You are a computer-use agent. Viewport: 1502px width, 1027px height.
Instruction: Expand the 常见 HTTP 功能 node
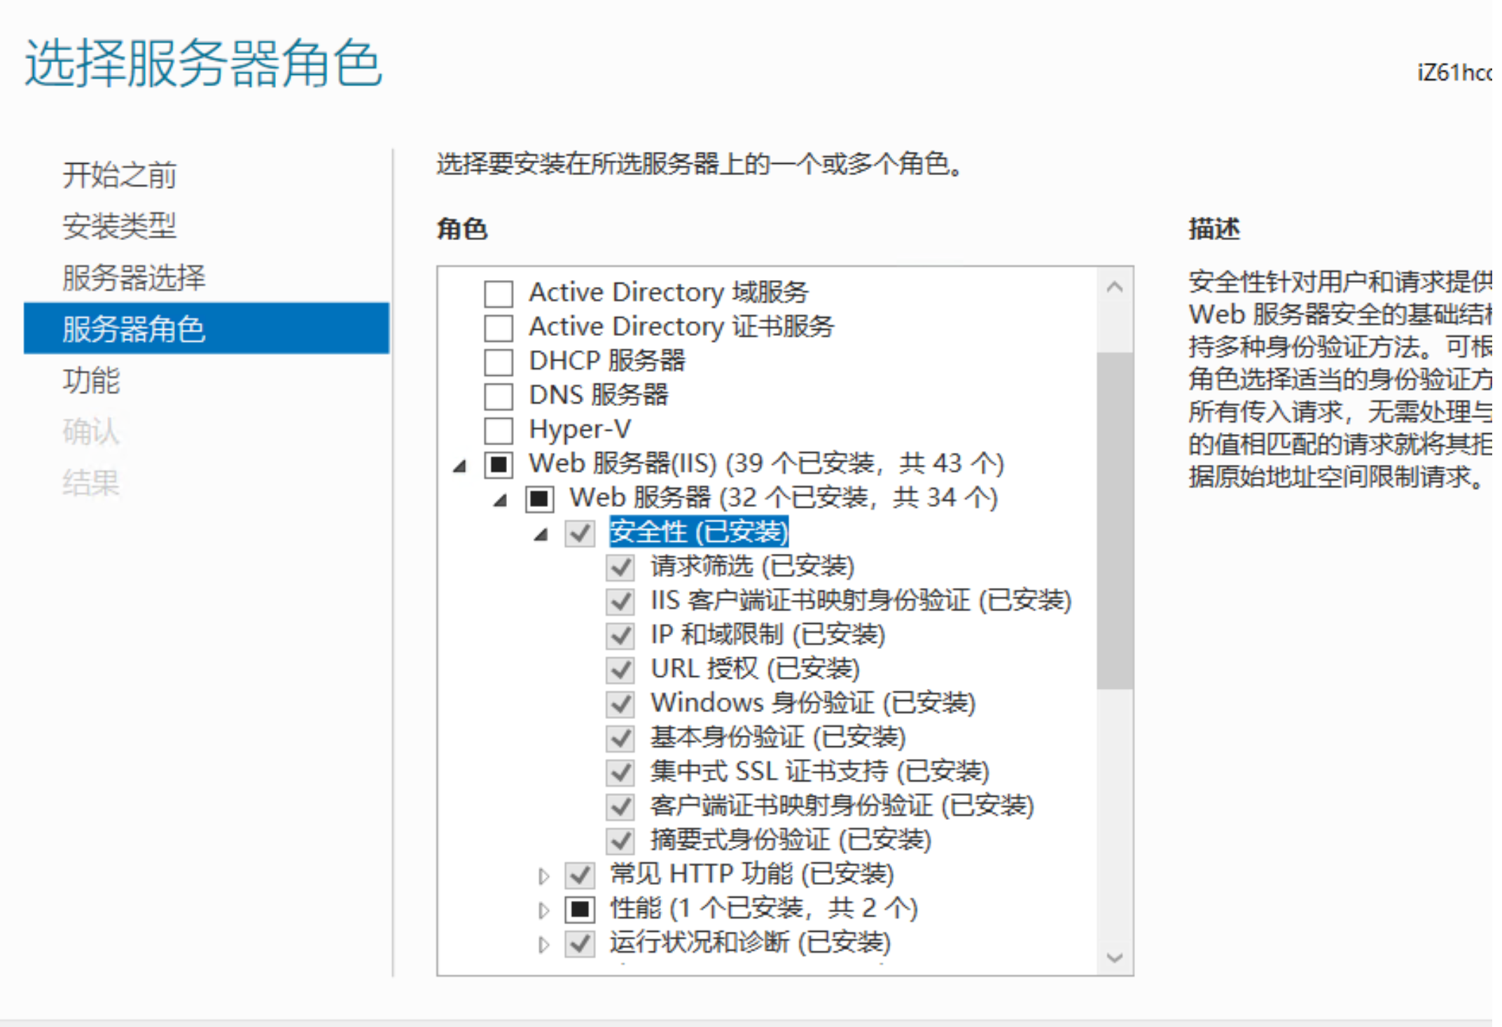pyautogui.click(x=543, y=875)
